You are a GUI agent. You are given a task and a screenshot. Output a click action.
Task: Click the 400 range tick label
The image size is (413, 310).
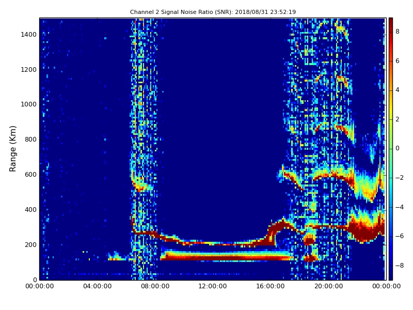click(30, 210)
